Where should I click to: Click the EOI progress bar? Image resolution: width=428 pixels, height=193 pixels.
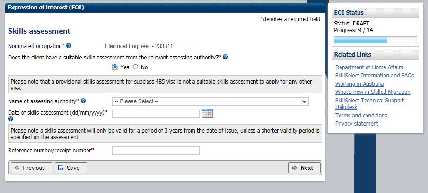click(376, 40)
